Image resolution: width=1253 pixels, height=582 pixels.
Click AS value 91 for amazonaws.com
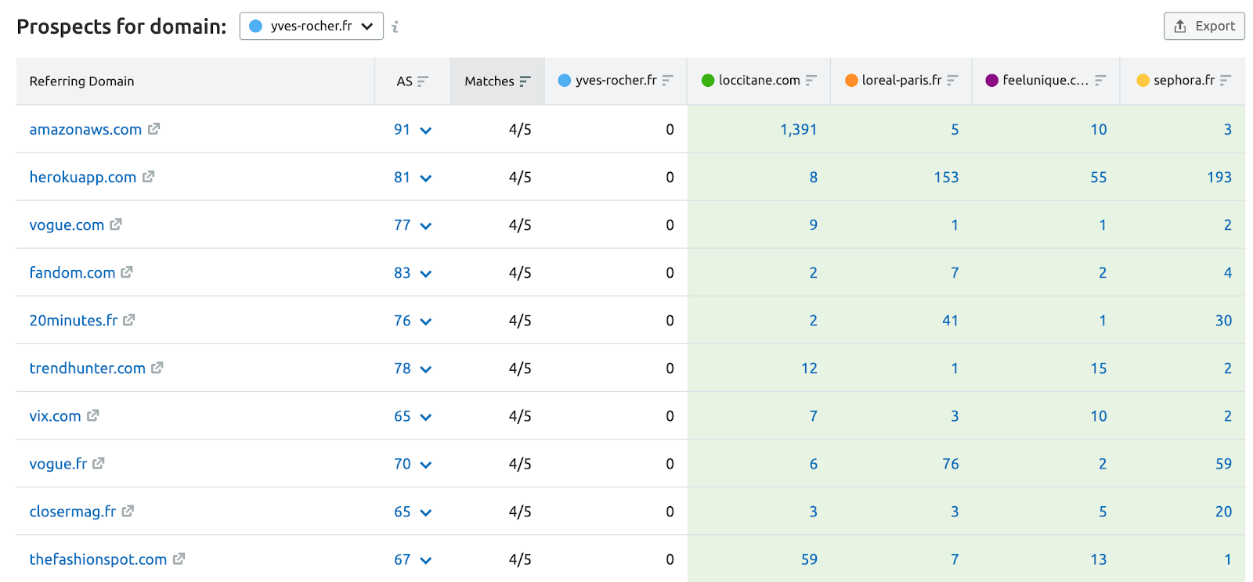click(402, 129)
